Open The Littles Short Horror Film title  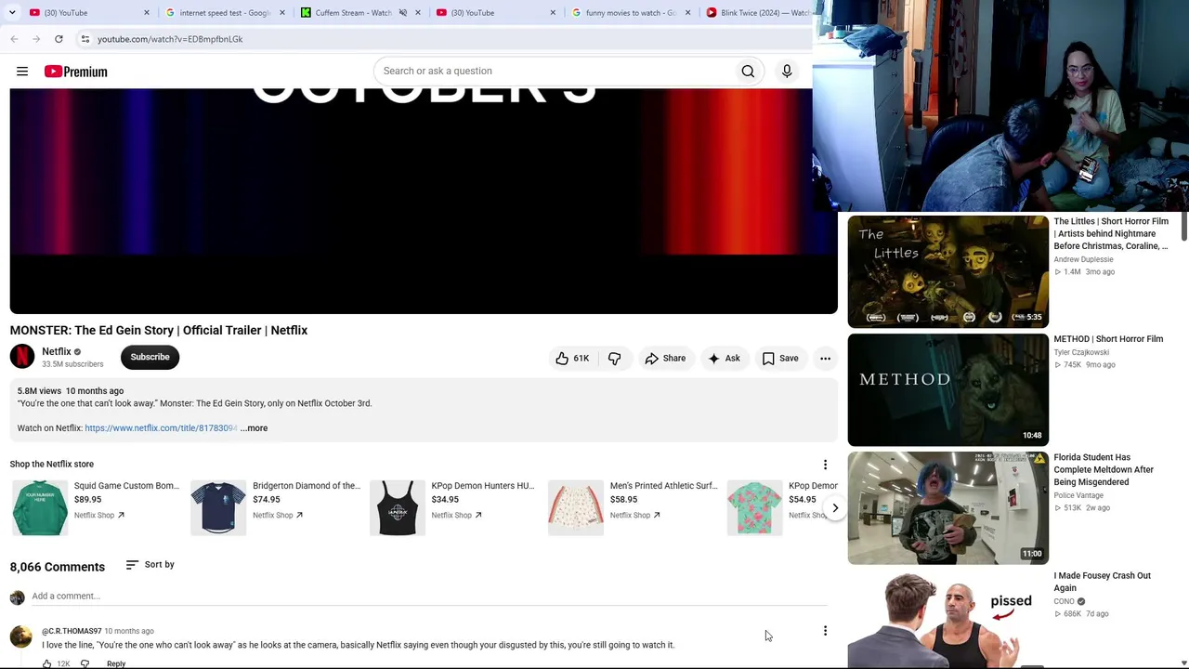tap(1111, 233)
